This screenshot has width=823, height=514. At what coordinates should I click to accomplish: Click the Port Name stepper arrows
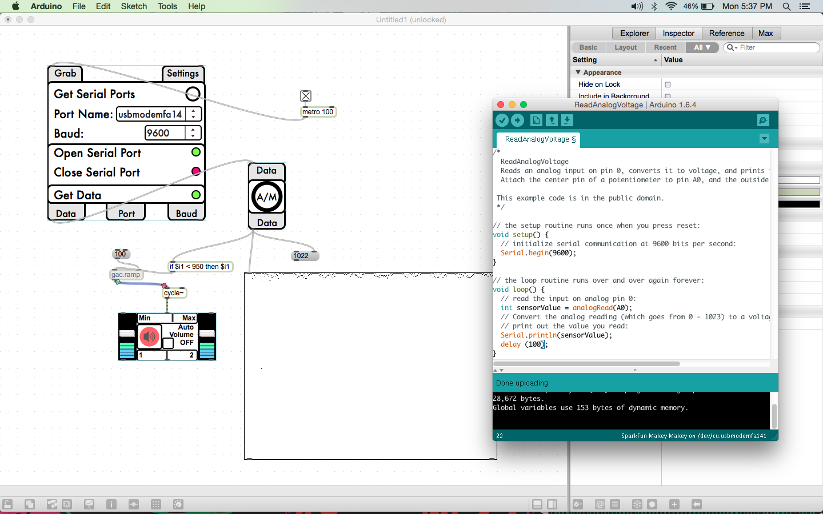(x=194, y=114)
